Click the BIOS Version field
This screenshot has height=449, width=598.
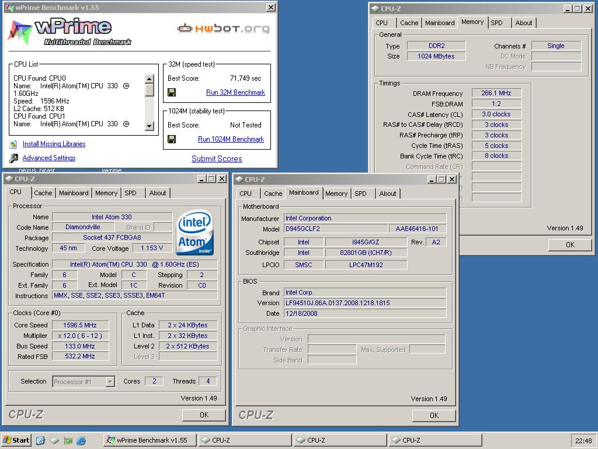(365, 303)
